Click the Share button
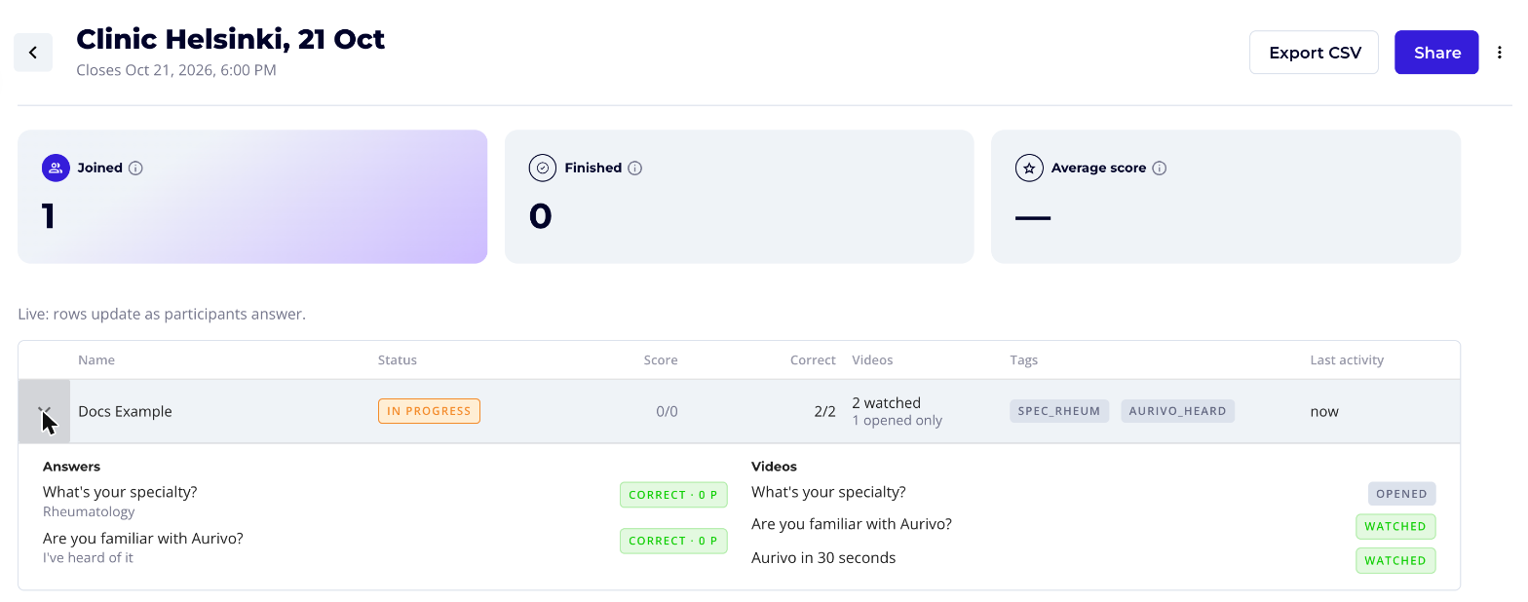The width and height of the screenshot is (1528, 602). 1436,53
